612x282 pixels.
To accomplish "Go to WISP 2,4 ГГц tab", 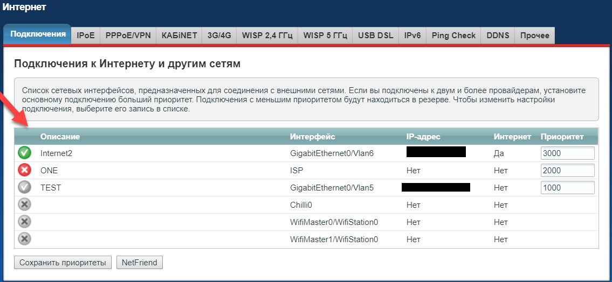I will 267,36.
